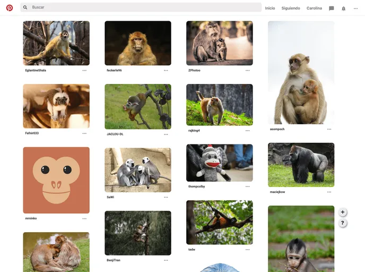Screen dimensions: 365x272
Task: Open the squirrel monkey on branch pin by EglantineShala
Action: tap(56, 43)
